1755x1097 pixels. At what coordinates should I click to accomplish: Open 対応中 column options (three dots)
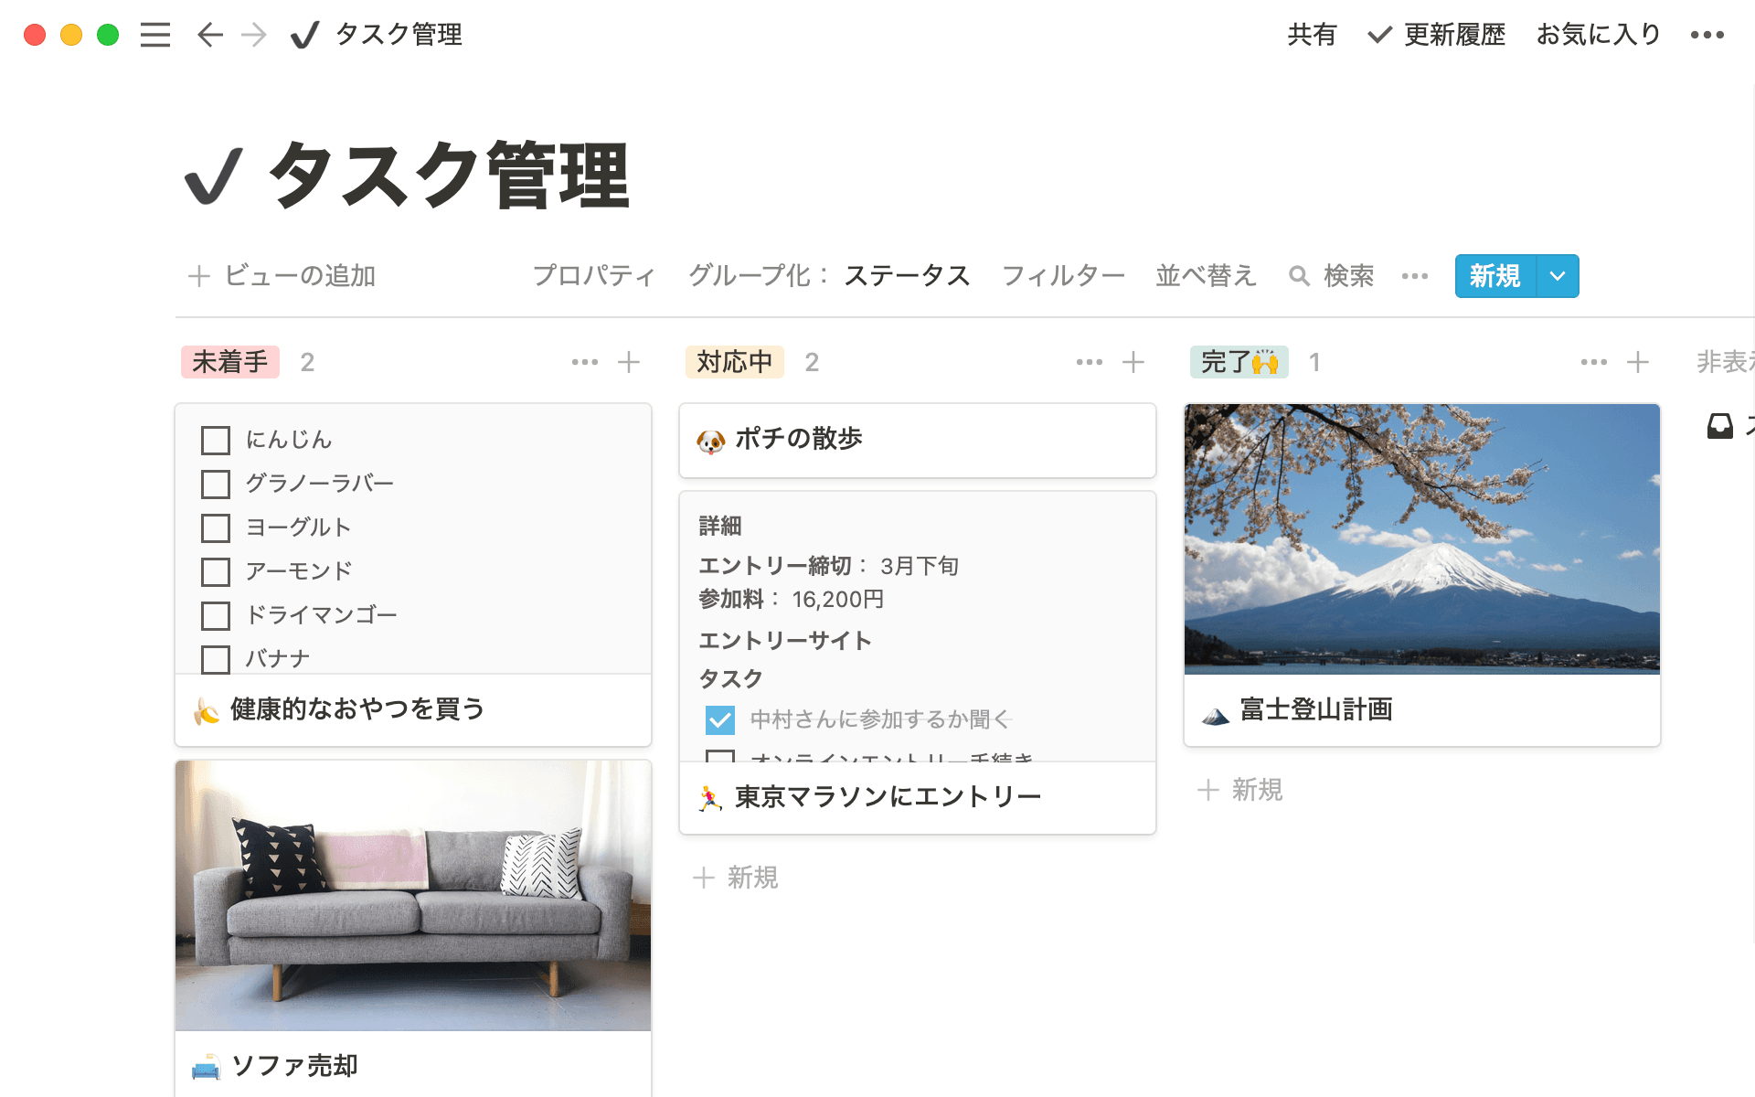(1089, 362)
